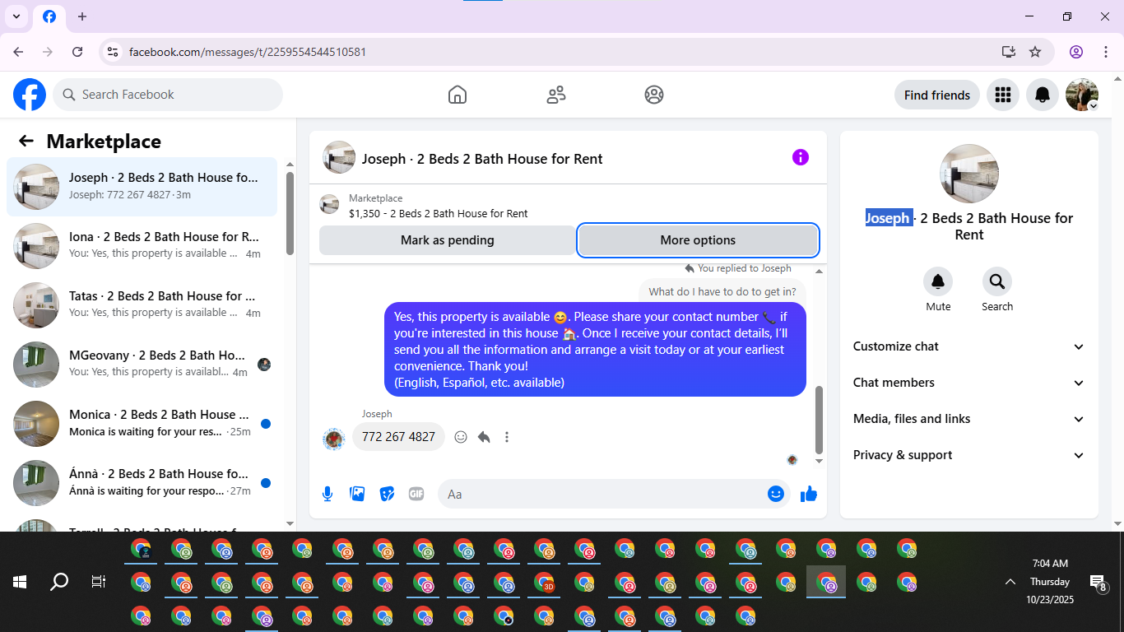Screen dimensions: 1124x632
Task: Attach a photo file icon
Action: point(357,494)
